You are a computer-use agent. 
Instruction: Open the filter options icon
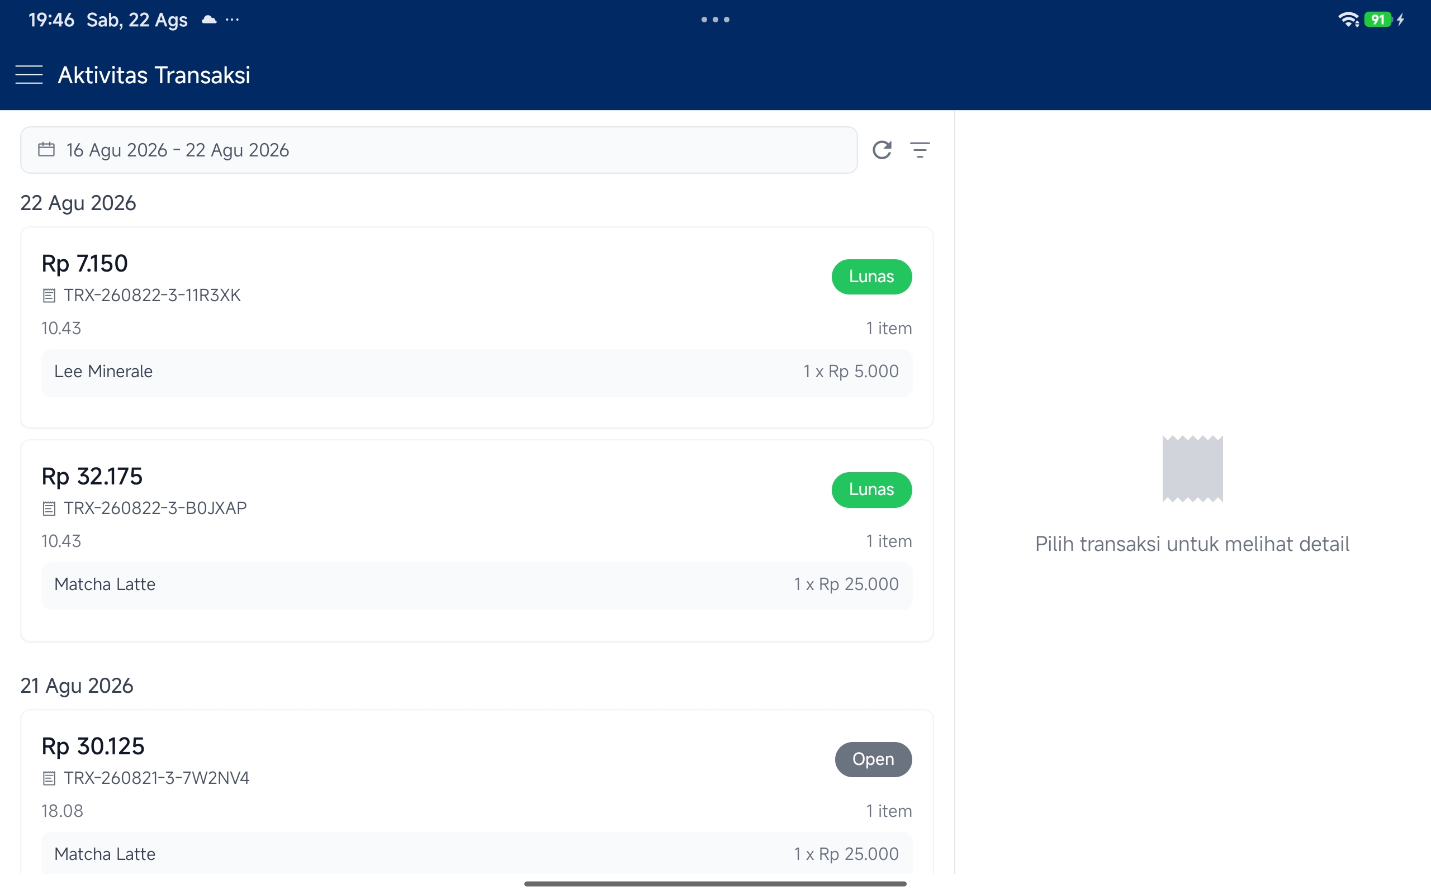(x=920, y=150)
